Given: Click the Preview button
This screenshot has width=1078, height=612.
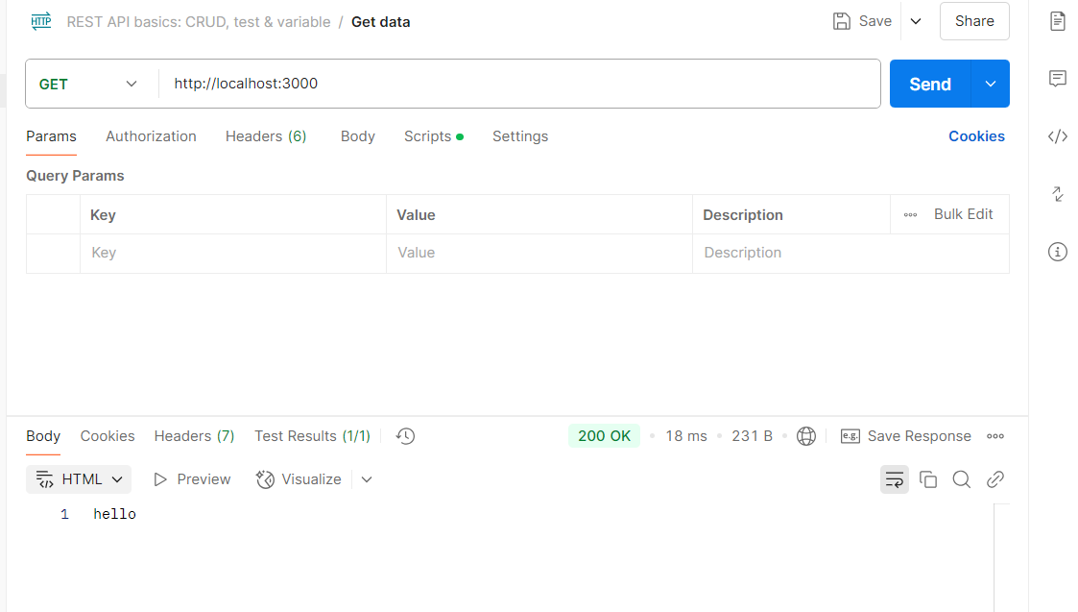Looking at the screenshot, I should pos(192,479).
